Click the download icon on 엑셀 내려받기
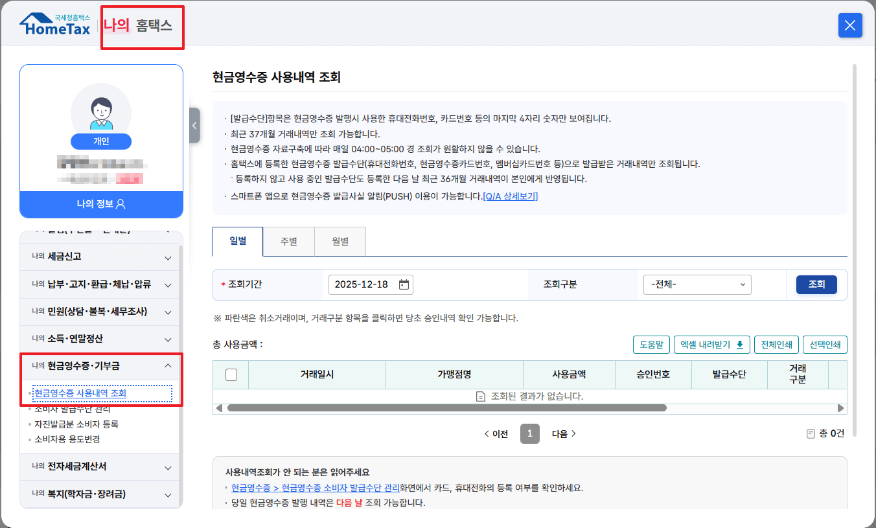876x528 pixels. point(741,344)
